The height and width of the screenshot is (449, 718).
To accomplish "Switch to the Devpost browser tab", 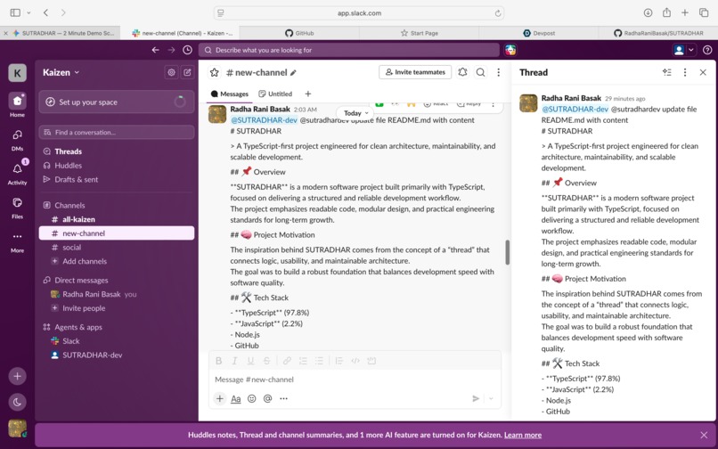I will pyautogui.click(x=538, y=33).
